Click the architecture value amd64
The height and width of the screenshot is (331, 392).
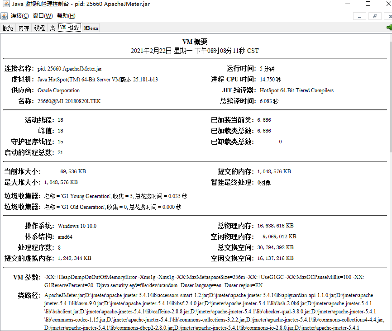tap(65, 237)
